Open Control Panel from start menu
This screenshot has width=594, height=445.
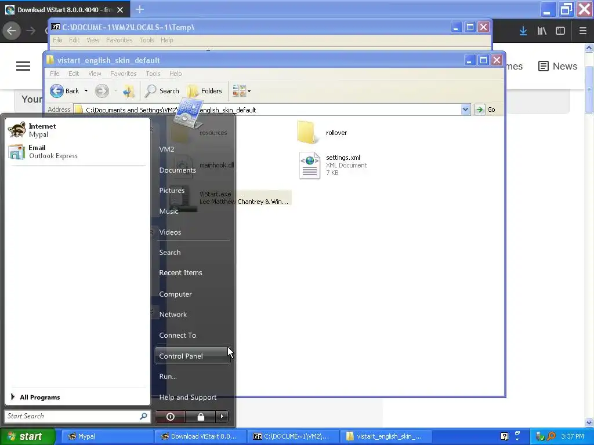[x=193, y=356]
